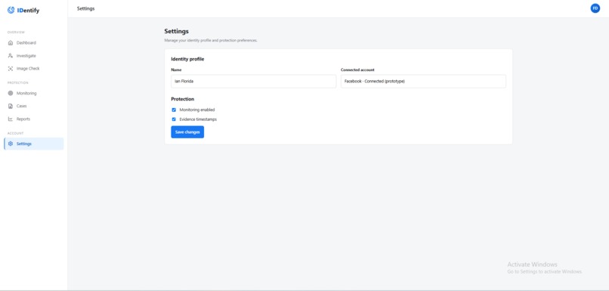Open the Reports section
Image resolution: width=609 pixels, height=291 pixels.
point(33,119)
